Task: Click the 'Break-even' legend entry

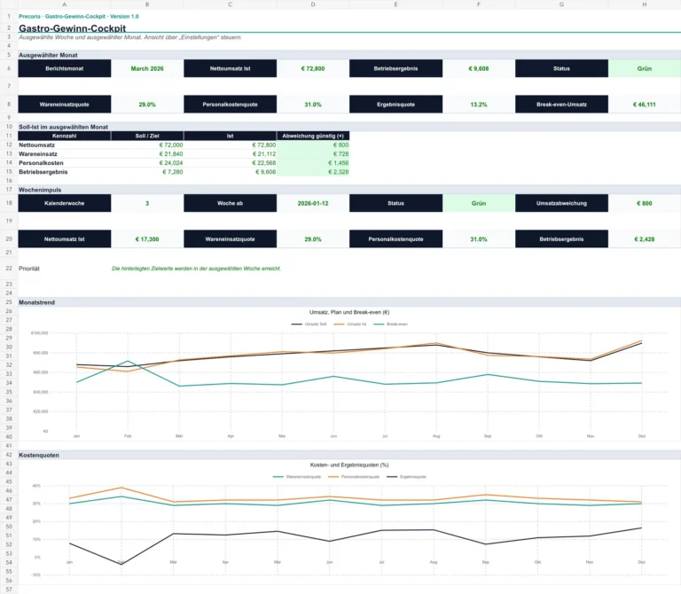Action: (390, 324)
